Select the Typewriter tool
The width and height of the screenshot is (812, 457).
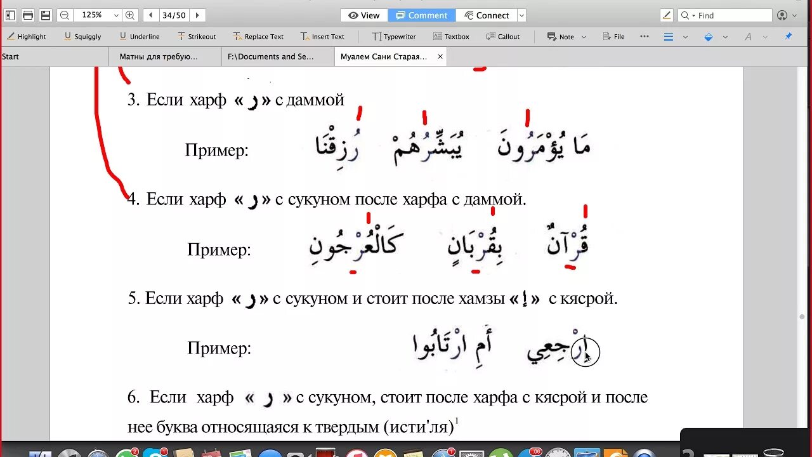[x=393, y=37]
